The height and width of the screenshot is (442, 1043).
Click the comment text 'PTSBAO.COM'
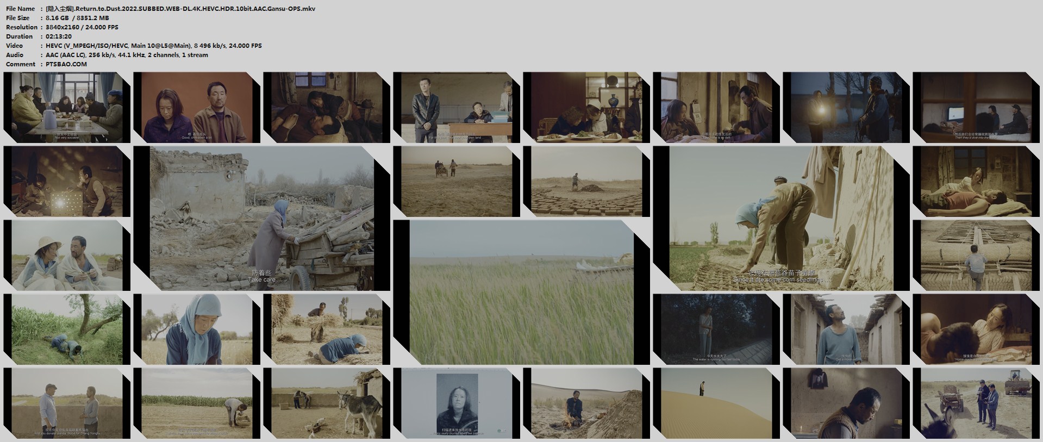[66, 64]
